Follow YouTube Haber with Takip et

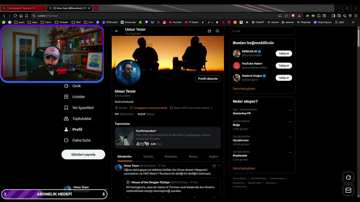(x=284, y=66)
